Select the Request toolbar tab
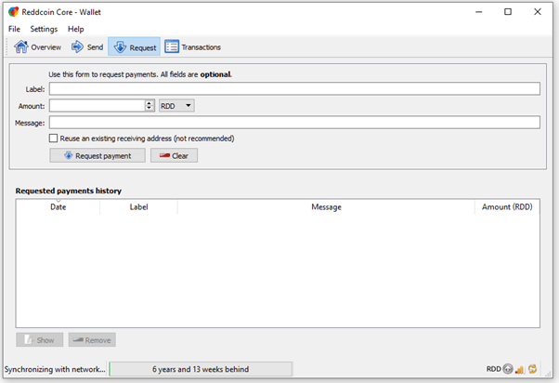The width and height of the screenshot is (559, 383). click(x=135, y=47)
